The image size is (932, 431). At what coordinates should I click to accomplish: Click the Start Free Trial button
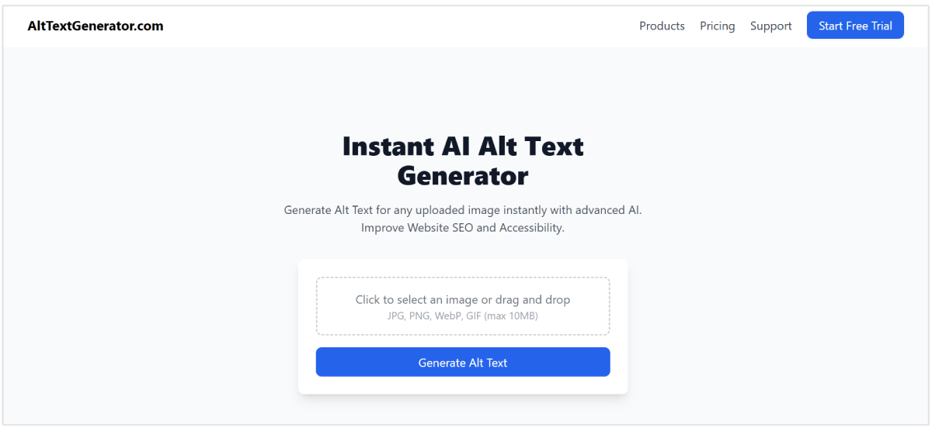click(855, 26)
